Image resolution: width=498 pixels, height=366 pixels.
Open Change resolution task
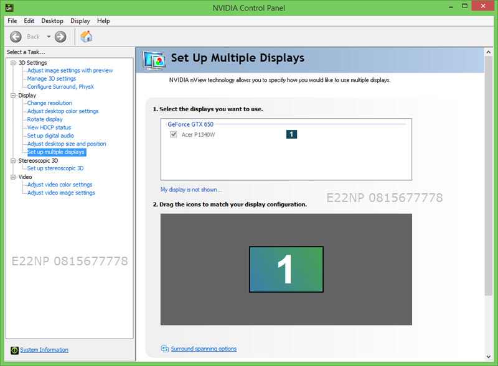coord(49,103)
